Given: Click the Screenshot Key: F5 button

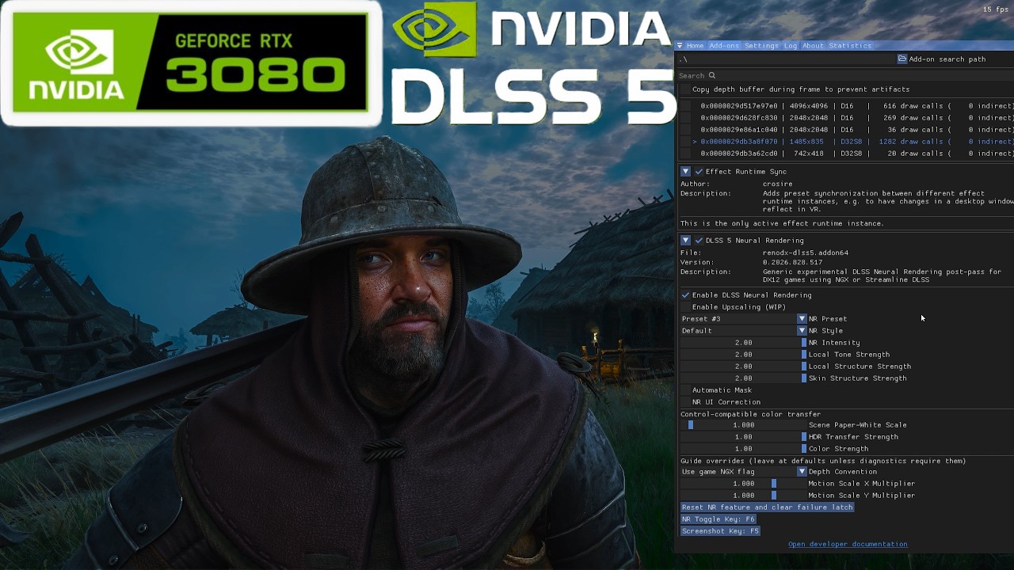Looking at the screenshot, I should point(721,531).
